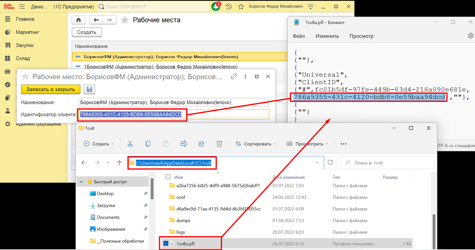
Task: Click Идентификатор клиента field
Action: [x=173, y=115]
